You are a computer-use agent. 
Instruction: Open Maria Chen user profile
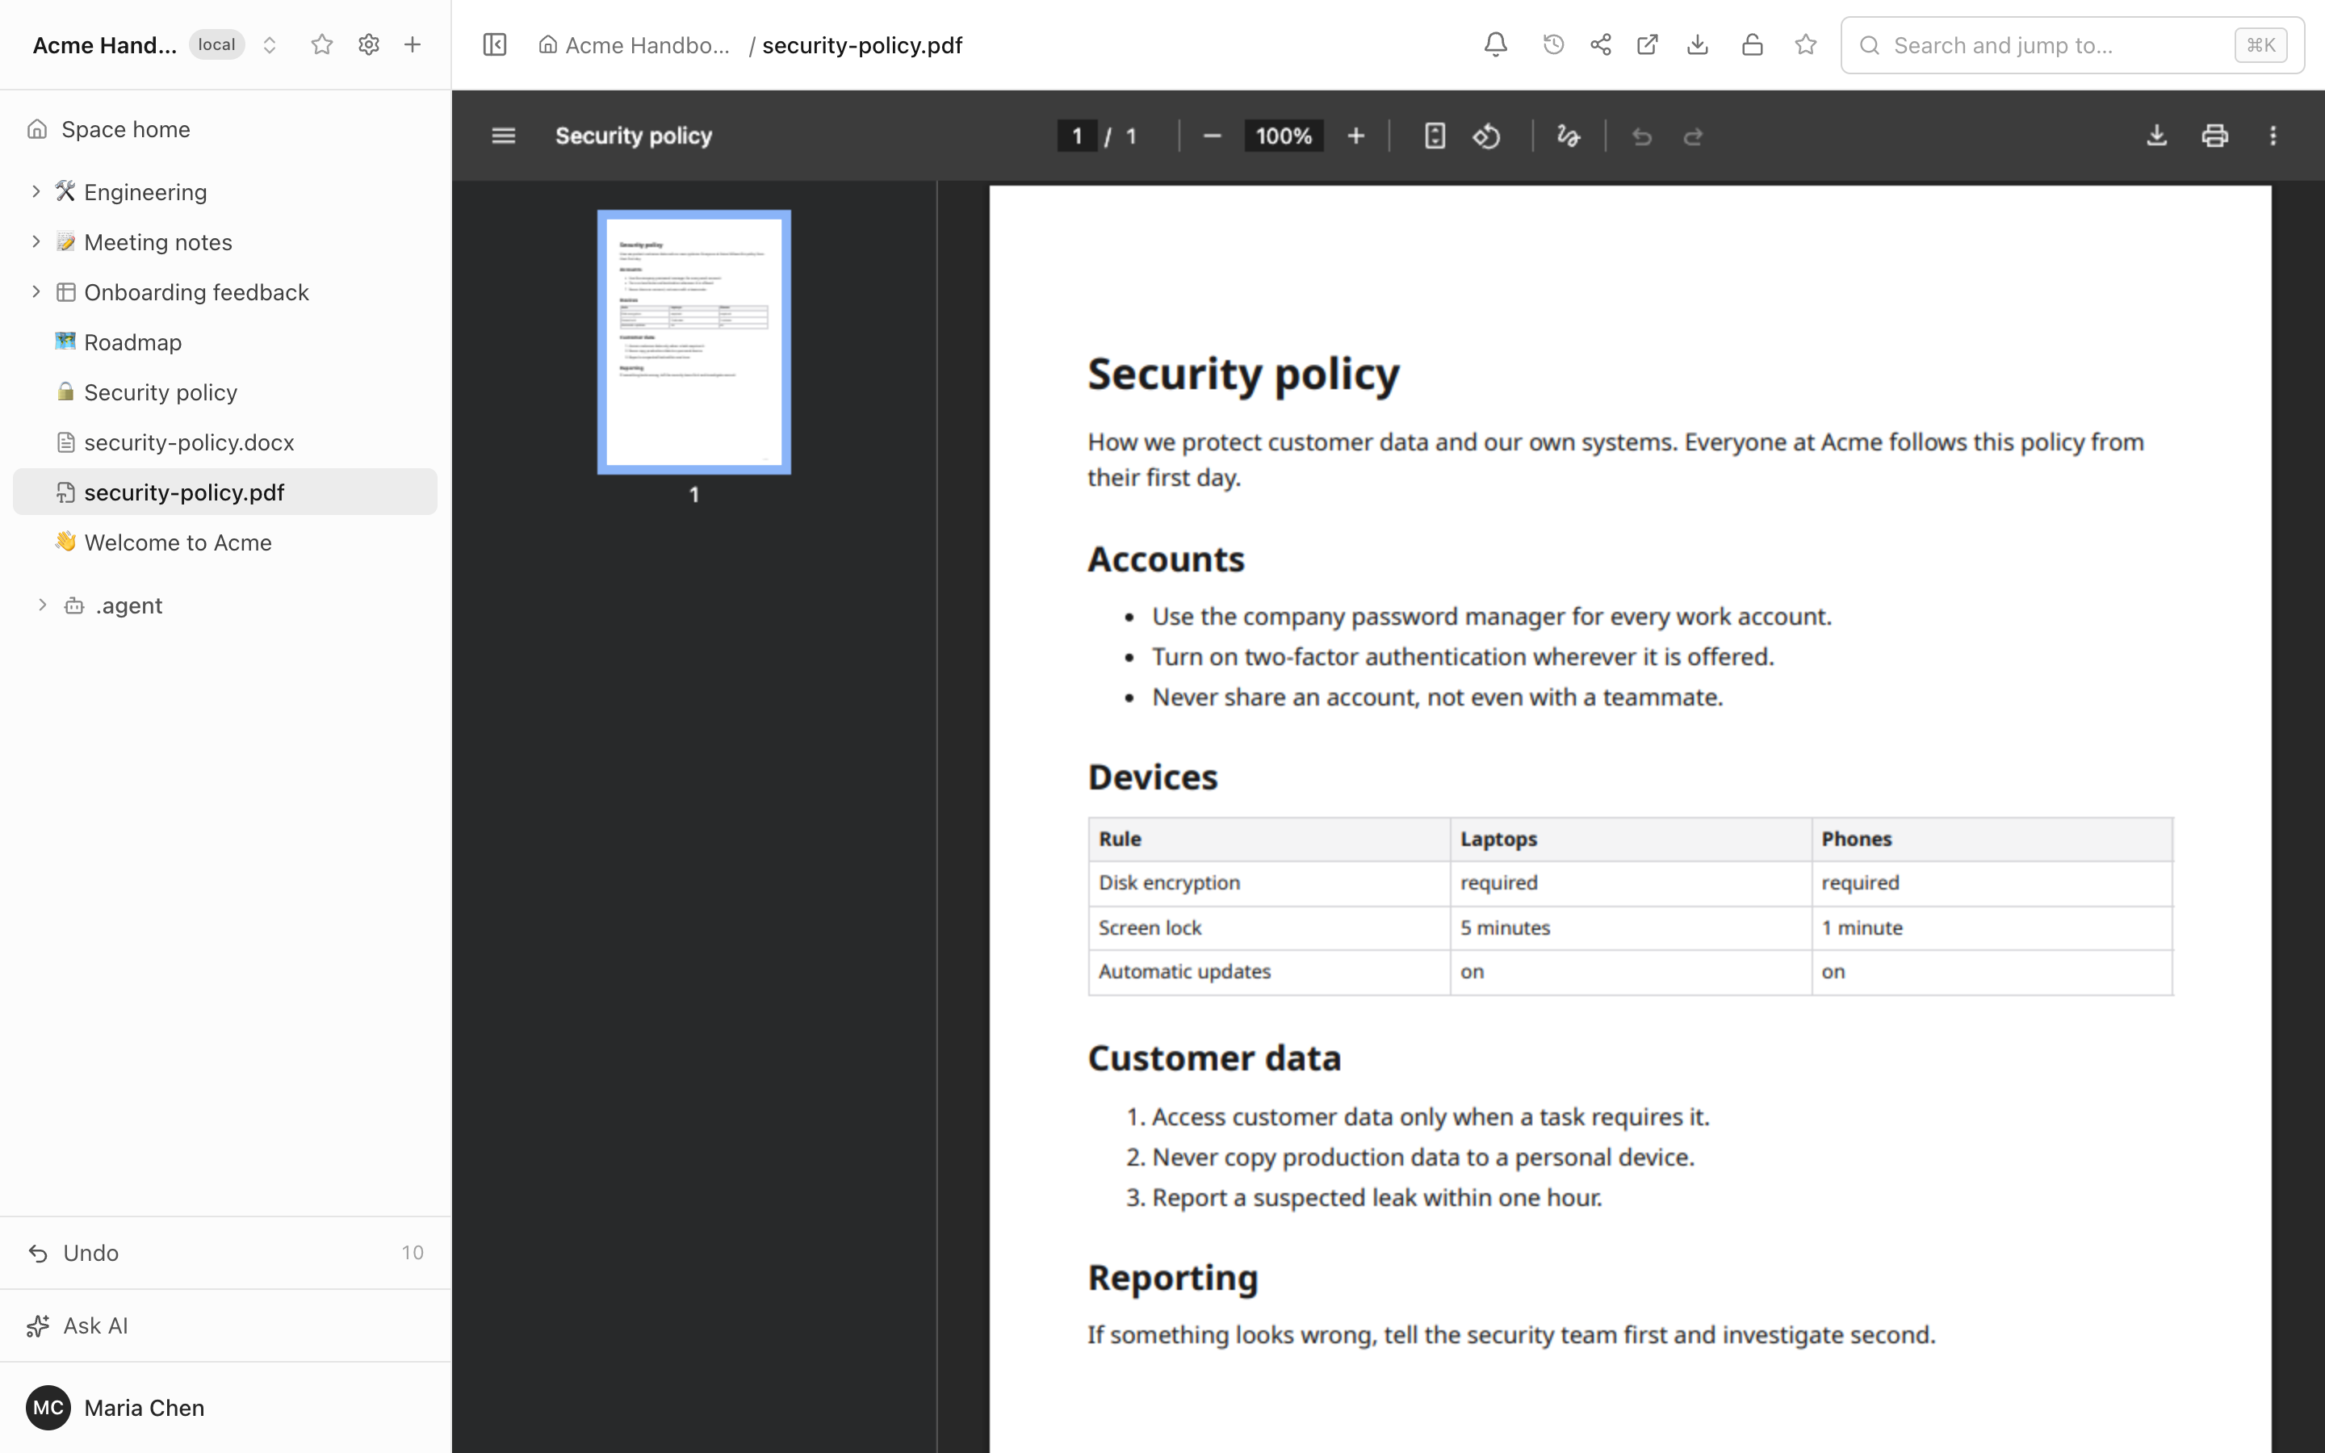224,1408
